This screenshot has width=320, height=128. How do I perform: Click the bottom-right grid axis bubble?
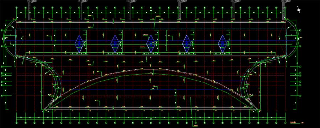click(285, 123)
